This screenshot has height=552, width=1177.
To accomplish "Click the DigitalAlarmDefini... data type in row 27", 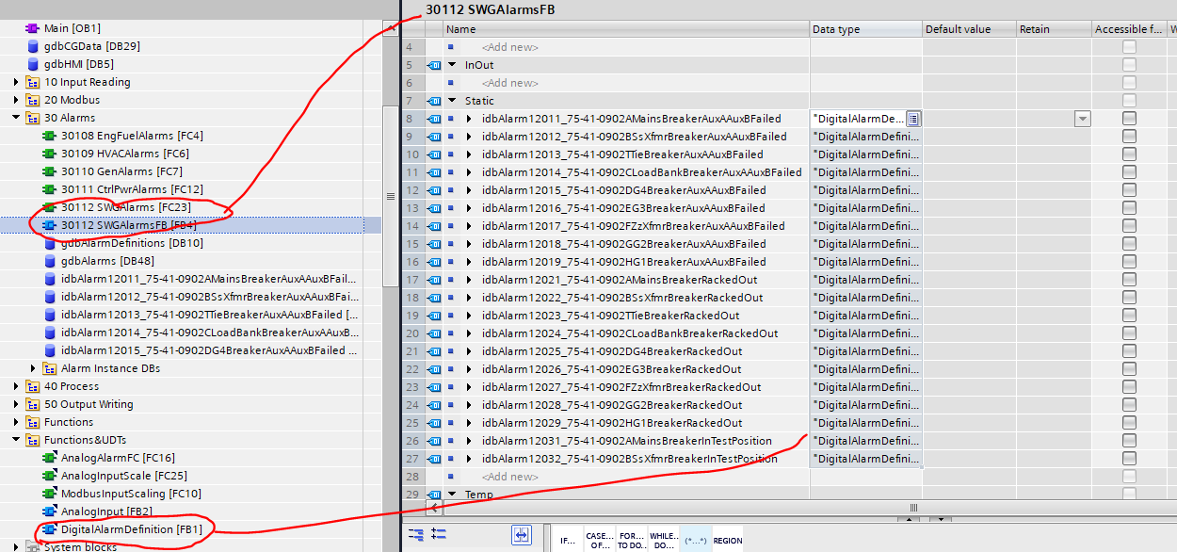I will pyautogui.click(x=866, y=459).
